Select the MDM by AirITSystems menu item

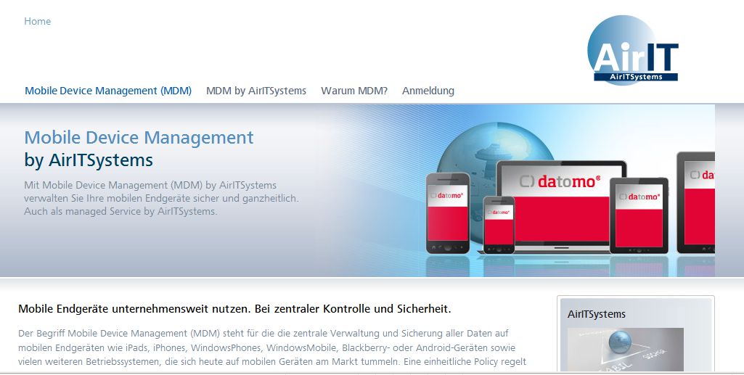[x=256, y=91]
